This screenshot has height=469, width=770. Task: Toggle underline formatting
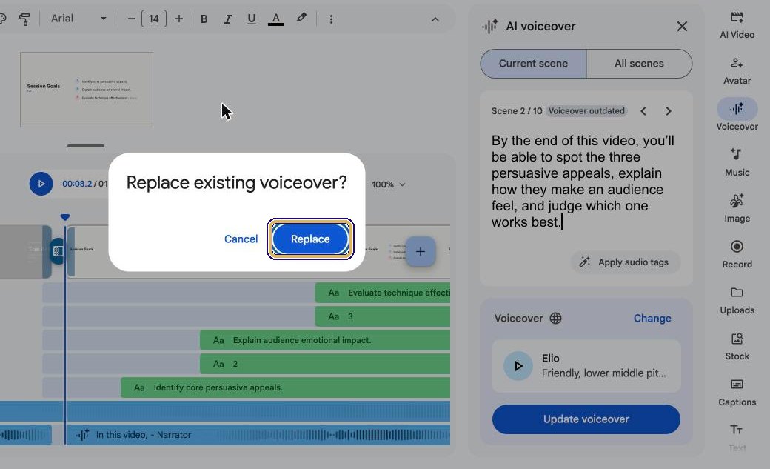pyautogui.click(x=252, y=19)
